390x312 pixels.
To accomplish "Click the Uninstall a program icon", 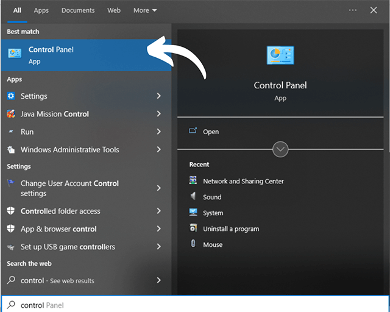I will [193, 228].
